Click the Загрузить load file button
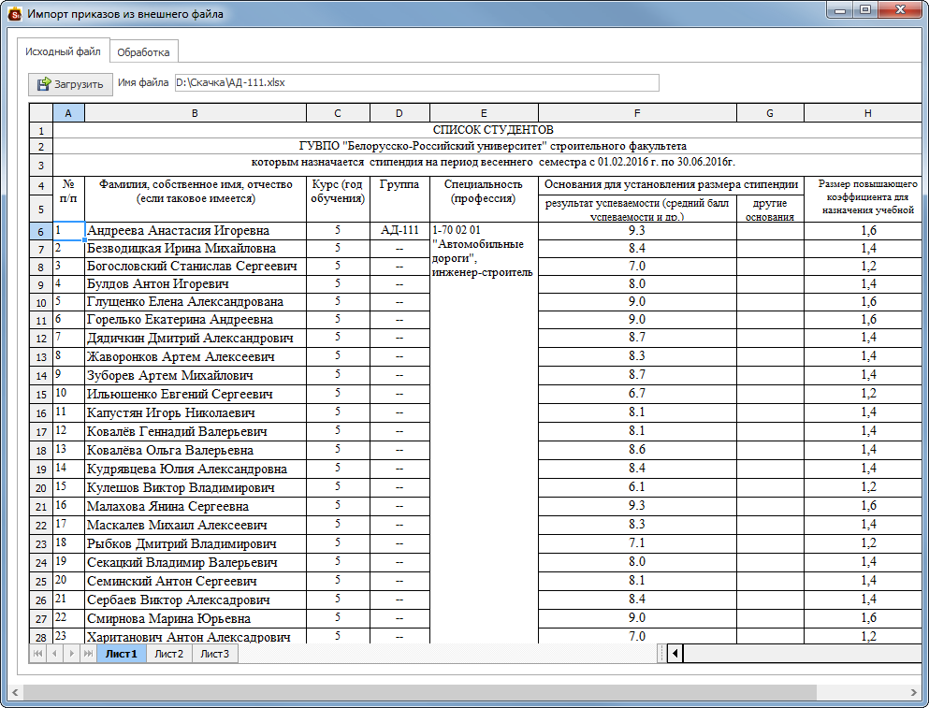This screenshot has width=929, height=708. (70, 84)
